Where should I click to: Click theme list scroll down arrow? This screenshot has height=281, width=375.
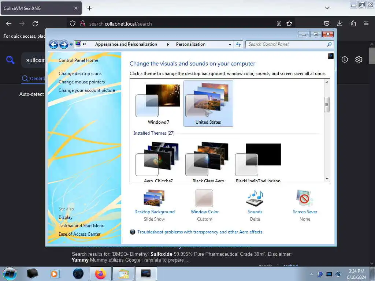click(x=327, y=179)
